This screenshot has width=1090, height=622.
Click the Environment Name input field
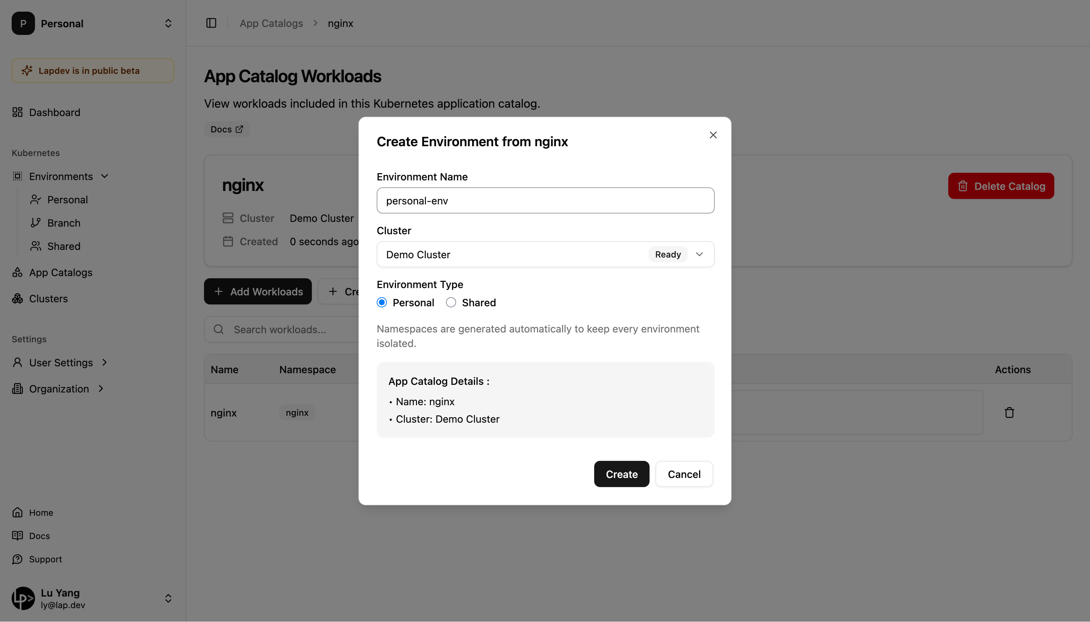point(545,201)
